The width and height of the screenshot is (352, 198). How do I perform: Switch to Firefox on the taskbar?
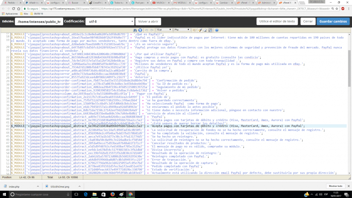pos(112,194)
